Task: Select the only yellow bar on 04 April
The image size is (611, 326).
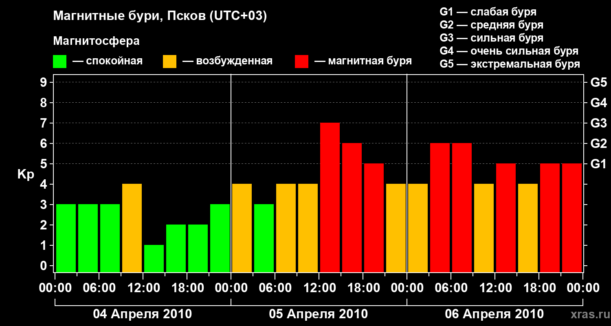Action: pyautogui.click(x=132, y=228)
